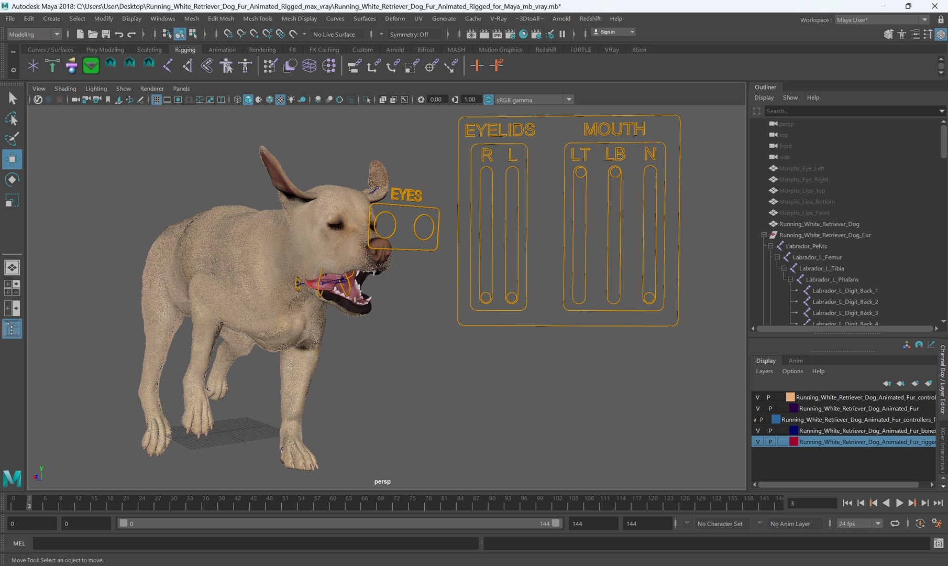The image size is (948, 566).
Task: Play animation backwards
Action: [x=886, y=503]
